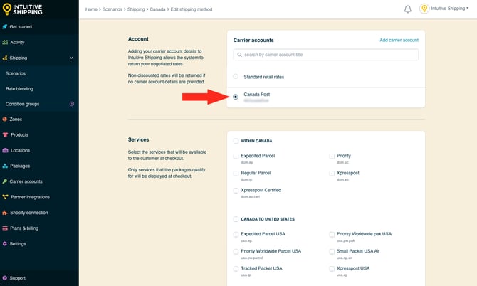Click the Partner integrations icon

[x=5, y=197]
